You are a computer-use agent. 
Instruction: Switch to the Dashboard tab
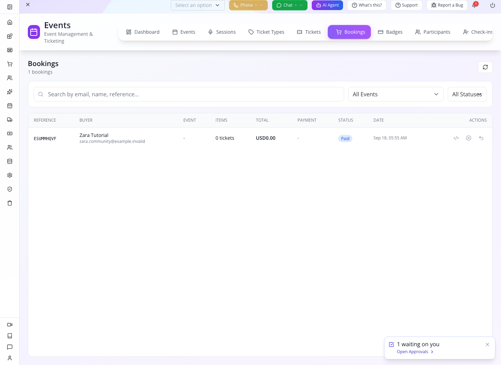[x=143, y=32]
